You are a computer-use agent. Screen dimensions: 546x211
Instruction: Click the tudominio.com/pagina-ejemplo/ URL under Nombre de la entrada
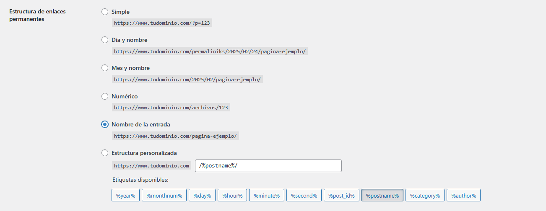[x=176, y=136]
